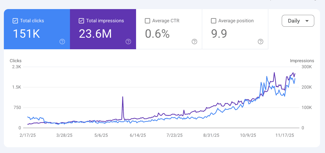The width and height of the screenshot is (325, 153).
Task: Click the 750 clicks axis value
Action: click(17, 107)
